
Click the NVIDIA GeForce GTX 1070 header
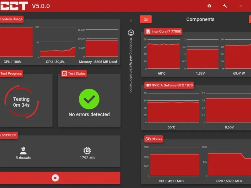(169, 85)
